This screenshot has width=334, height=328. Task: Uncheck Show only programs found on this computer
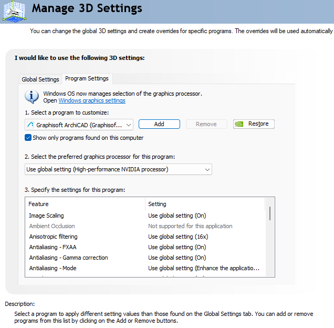click(x=28, y=138)
